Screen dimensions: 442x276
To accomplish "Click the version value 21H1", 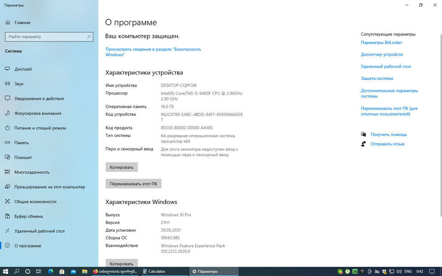I will [165, 223].
